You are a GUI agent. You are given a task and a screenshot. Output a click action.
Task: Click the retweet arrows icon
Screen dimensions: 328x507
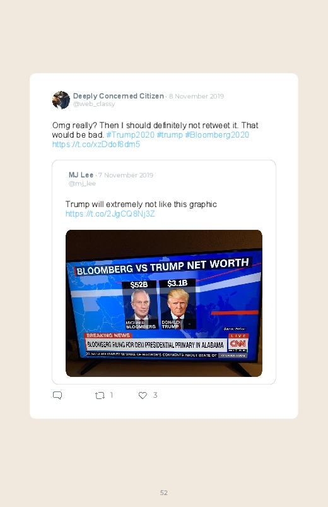100,395
